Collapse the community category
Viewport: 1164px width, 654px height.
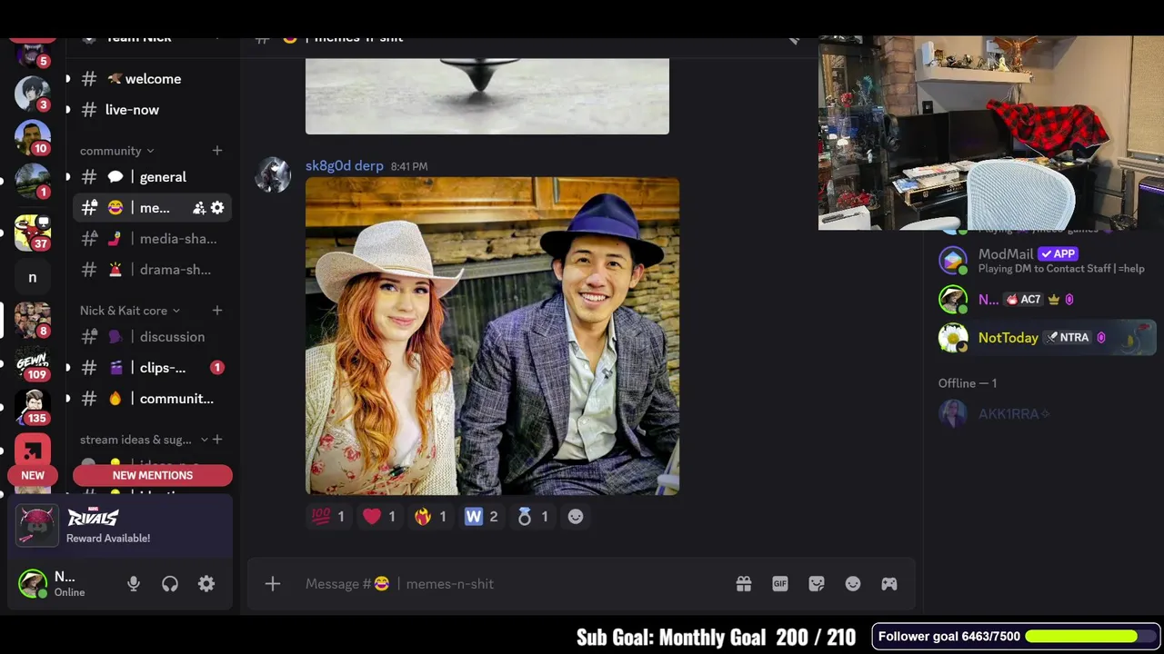[116, 151]
